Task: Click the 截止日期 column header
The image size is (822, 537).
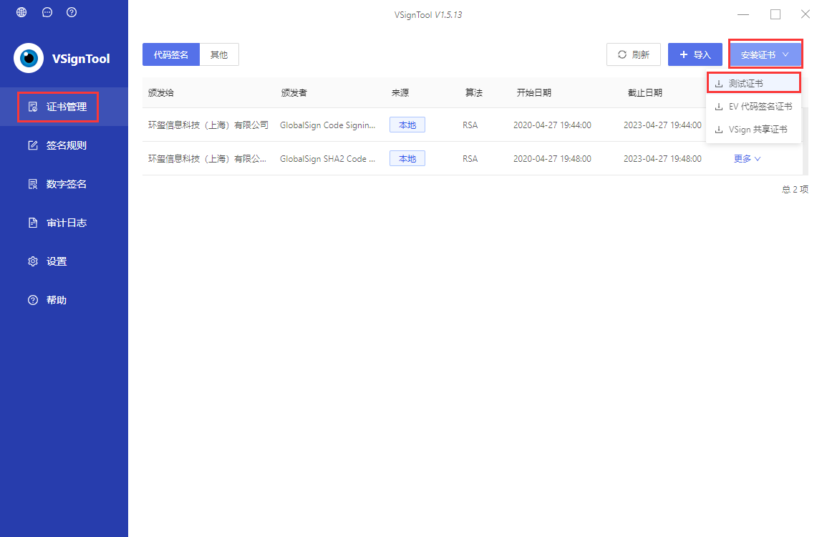Action: pyautogui.click(x=645, y=93)
